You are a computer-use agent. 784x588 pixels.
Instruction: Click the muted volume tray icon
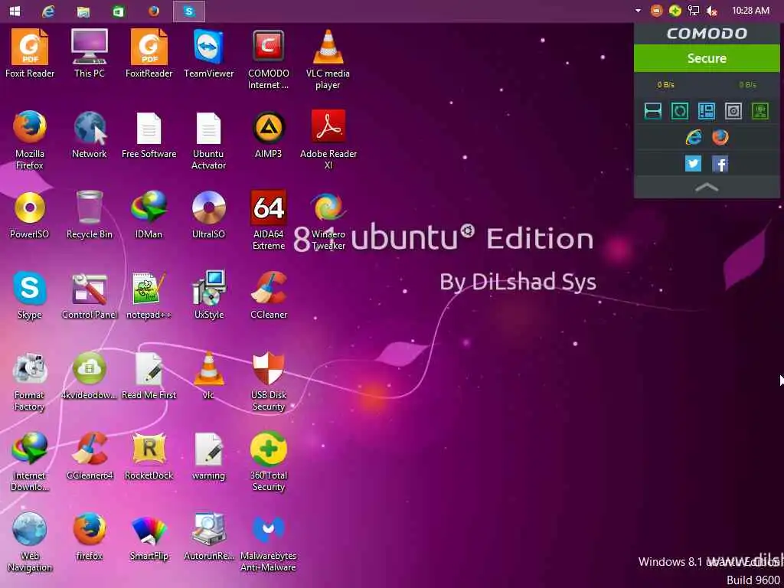coord(711,11)
